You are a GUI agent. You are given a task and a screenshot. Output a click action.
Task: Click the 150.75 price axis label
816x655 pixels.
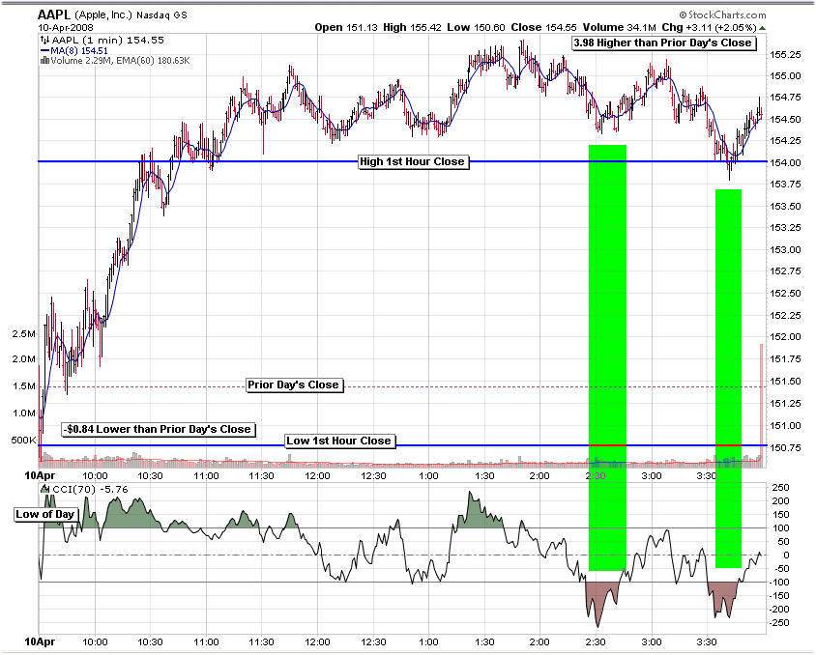(x=786, y=447)
